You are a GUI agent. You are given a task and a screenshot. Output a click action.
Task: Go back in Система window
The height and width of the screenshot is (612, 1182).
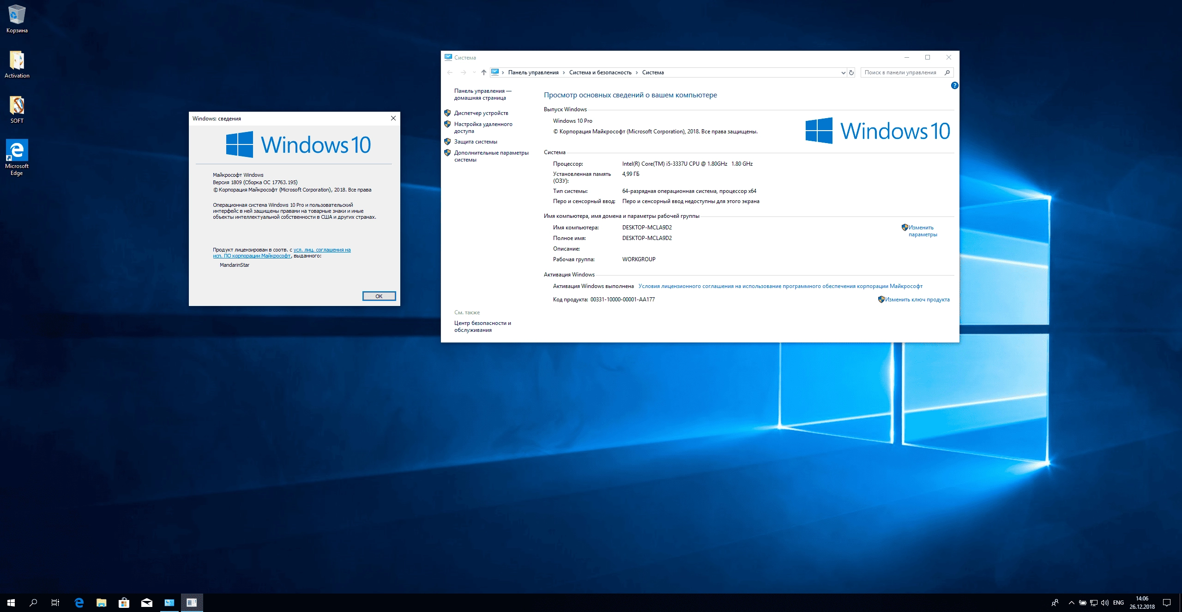tap(450, 72)
